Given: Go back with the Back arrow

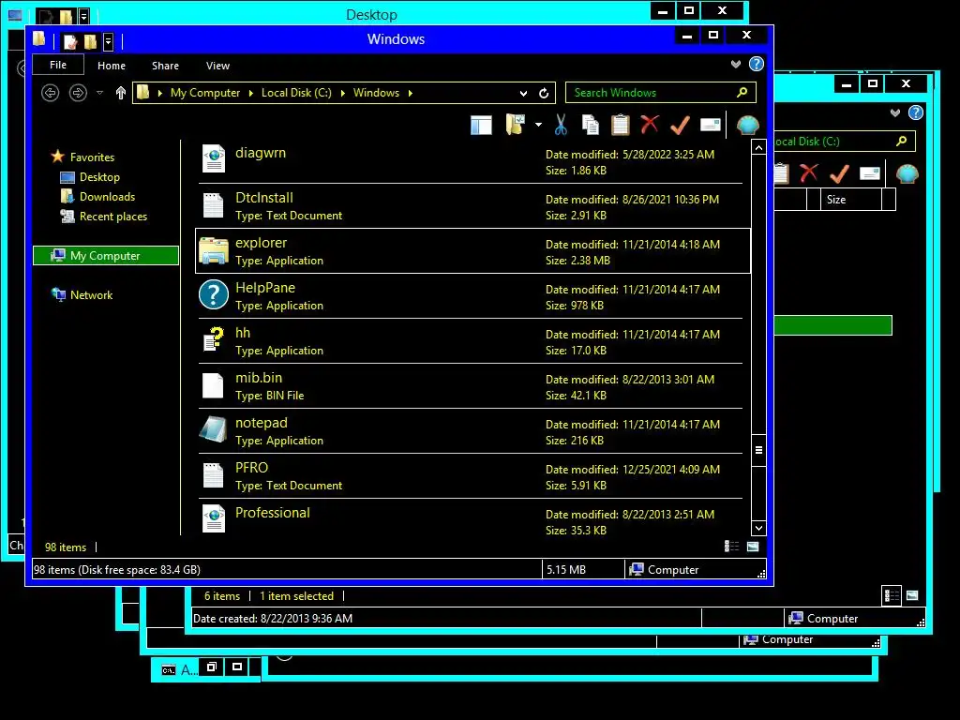Looking at the screenshot, I should 51,93.
